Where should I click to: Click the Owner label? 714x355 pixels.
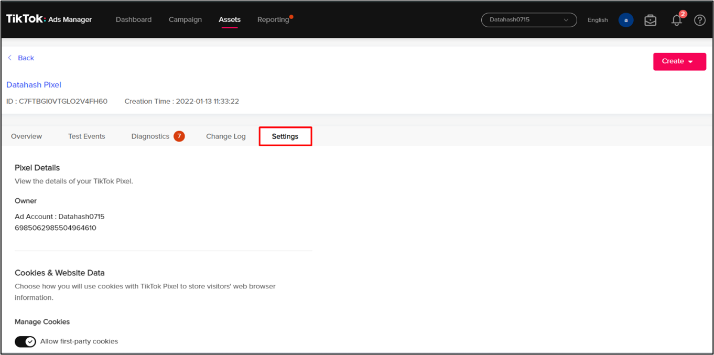(26, 201)
